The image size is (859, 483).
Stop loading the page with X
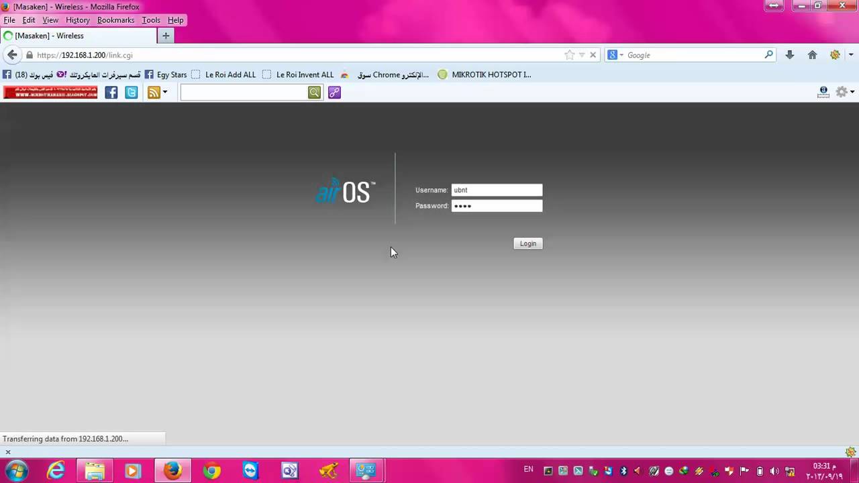point(593,55)
